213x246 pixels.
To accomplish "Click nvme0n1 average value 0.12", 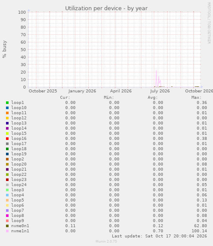I will point(158,226).
